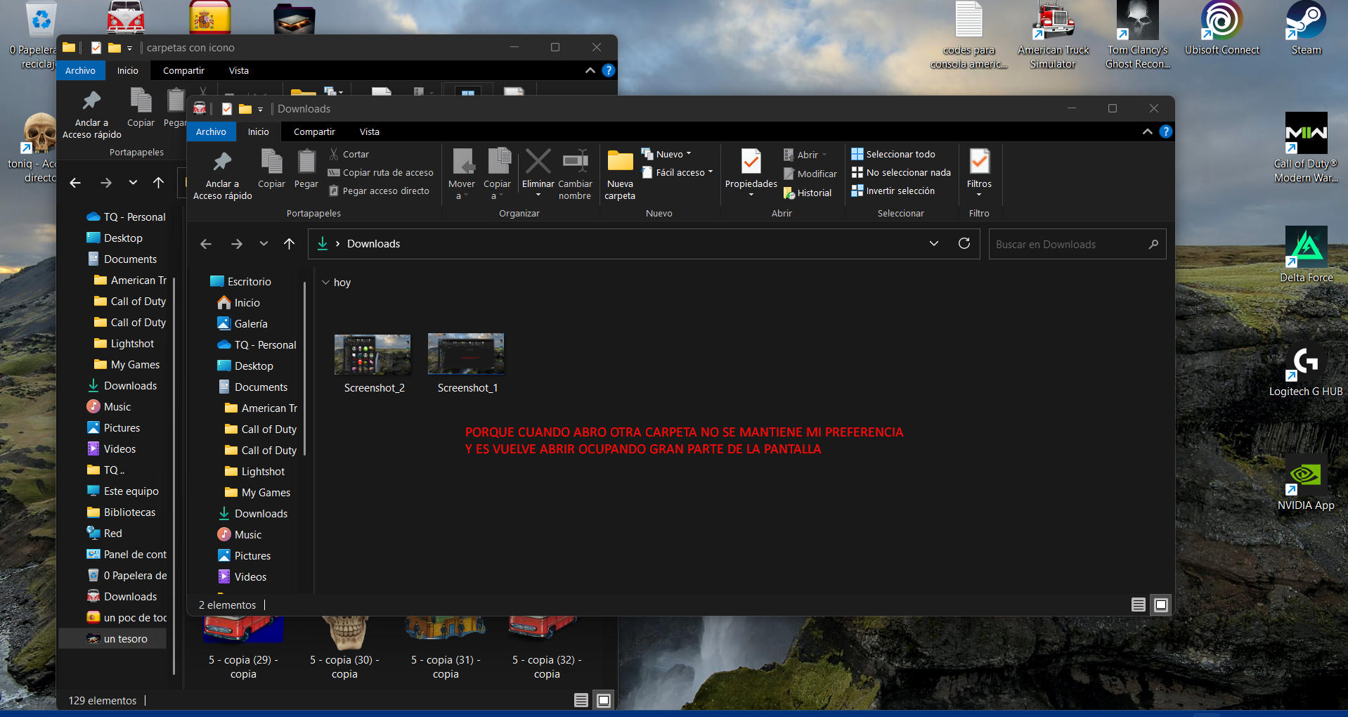Image resolution: width=1348 pixels, height=717 pixels.
Task: Click Cortar in the Portapapeles group
Action: [349, 154]
